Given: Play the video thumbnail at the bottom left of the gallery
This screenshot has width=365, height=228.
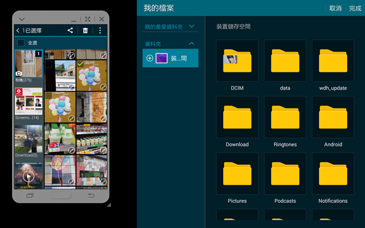Looking at the screenshot, I should click(29, 176).
